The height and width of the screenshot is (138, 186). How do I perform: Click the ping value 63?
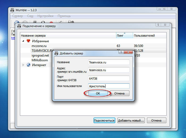[x=119, y=46]
